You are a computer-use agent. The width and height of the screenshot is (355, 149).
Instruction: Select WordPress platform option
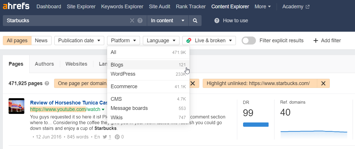tap(148, 74)
